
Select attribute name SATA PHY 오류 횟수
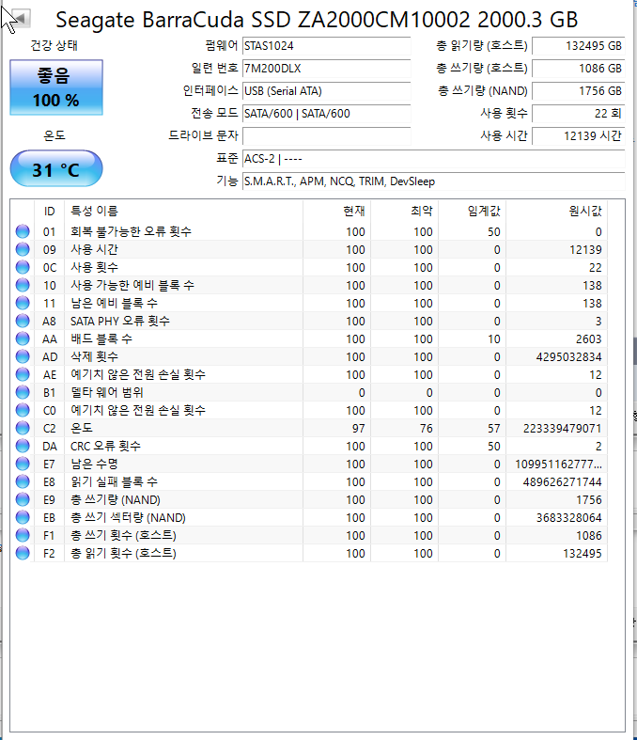[x=120, y=322]
